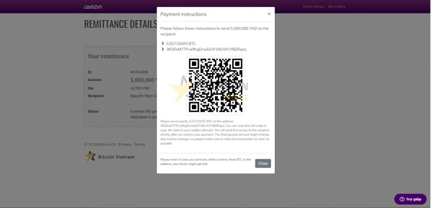Click the cash2vn logo in header
The image size is (431, 208).
click(x=93, y=7)
